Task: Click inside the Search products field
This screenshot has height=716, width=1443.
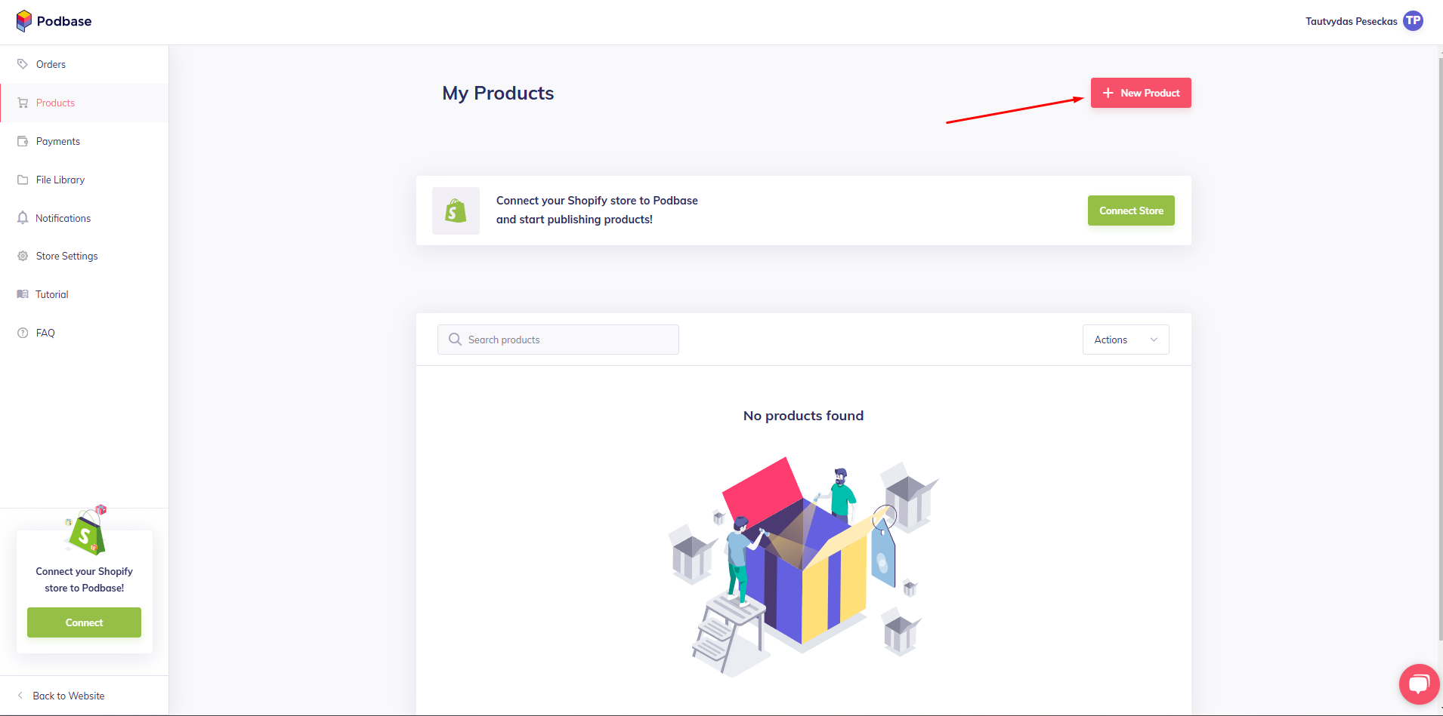Action: point(558,340)
